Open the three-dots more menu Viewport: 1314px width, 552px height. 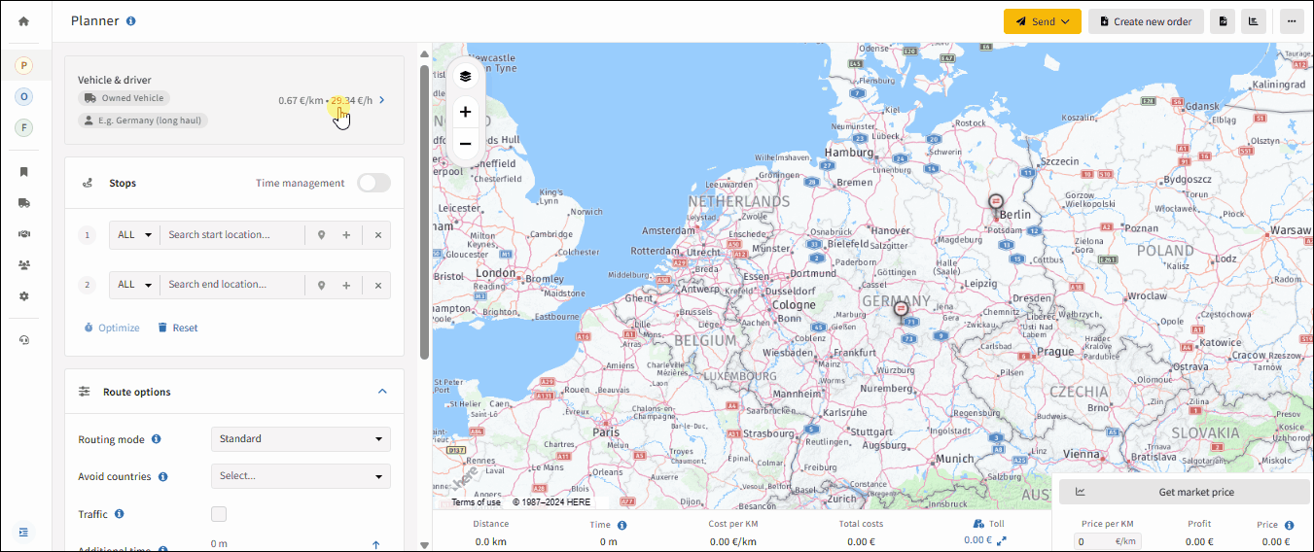click(x=1292, y=21)
